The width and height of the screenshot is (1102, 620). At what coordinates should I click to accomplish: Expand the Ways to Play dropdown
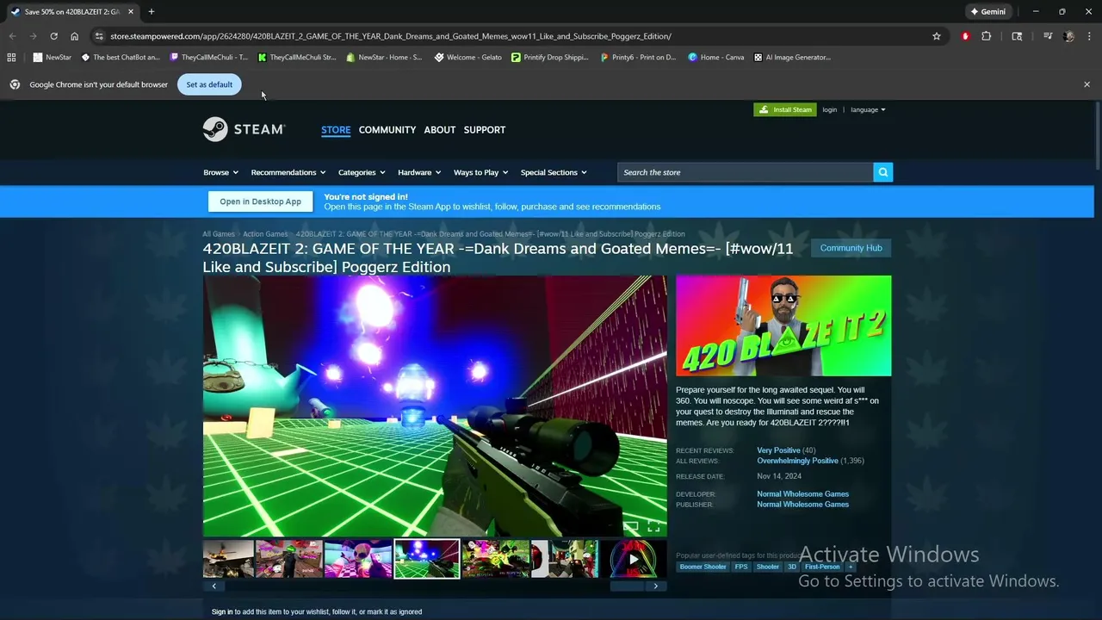(480, 172)
